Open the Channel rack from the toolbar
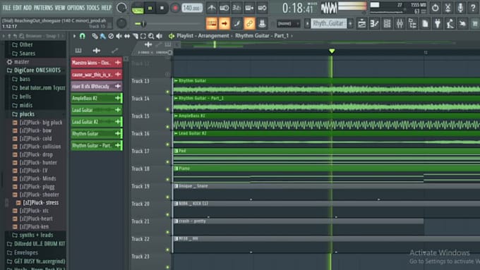The image size is (480, 270). [x=387, y=23]
